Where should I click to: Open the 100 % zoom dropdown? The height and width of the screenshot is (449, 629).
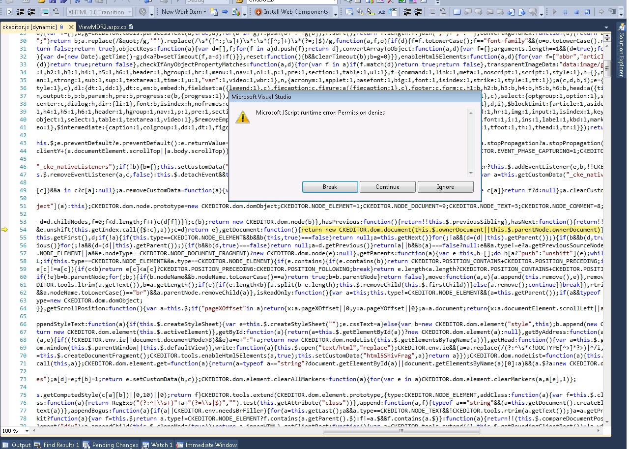pyautogui.click(x=27, y=431)
